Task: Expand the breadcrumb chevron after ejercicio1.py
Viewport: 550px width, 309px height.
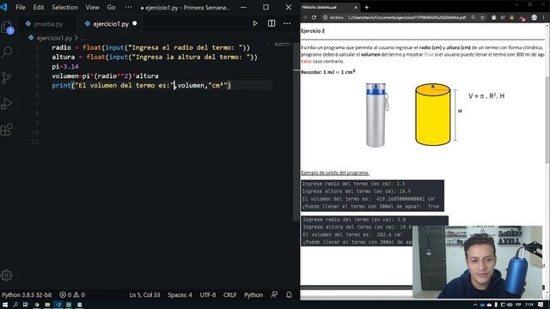Action: (x=76, y=38)
